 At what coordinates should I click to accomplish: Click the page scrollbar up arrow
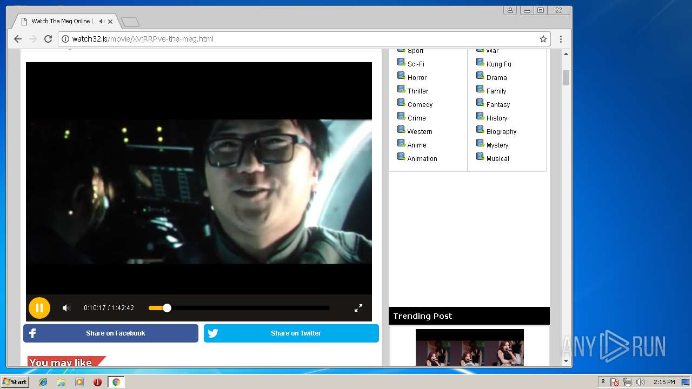pos(566,54)
